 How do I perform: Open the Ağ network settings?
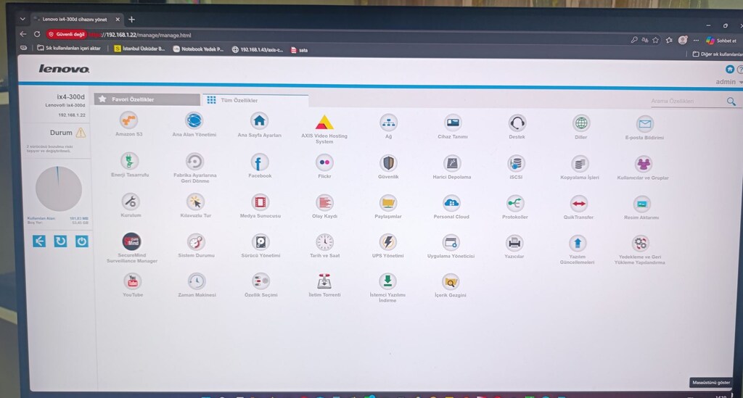389,123
